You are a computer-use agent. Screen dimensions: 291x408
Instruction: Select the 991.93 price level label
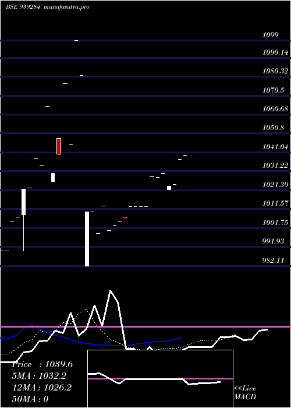[x=273, y=241]
